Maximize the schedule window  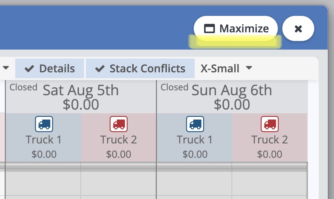[x=236, y=29]
